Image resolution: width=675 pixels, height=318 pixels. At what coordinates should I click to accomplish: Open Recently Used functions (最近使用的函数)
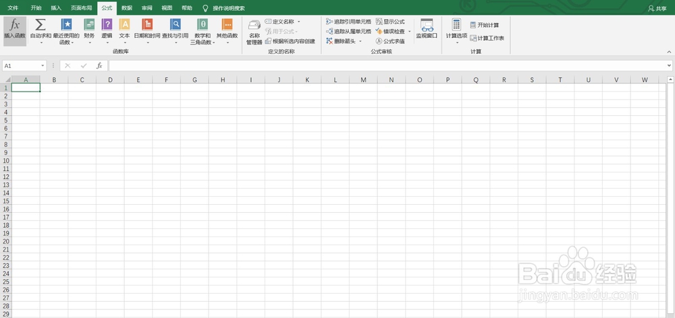[x=66, y=32]
